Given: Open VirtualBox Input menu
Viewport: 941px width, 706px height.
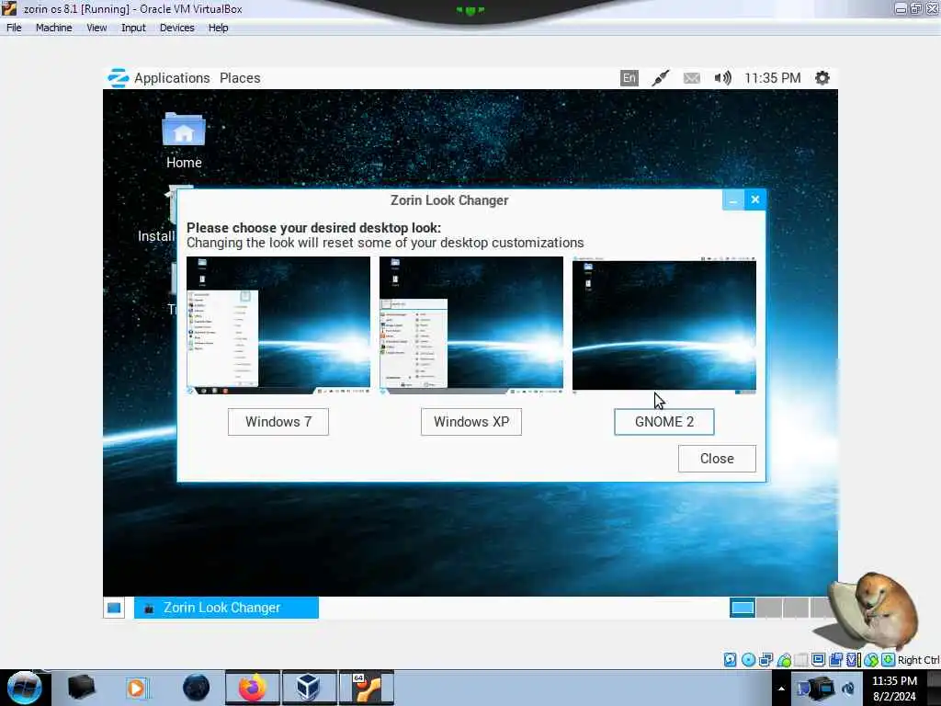Looking at the screenshot, I should [x=133, y=28].
